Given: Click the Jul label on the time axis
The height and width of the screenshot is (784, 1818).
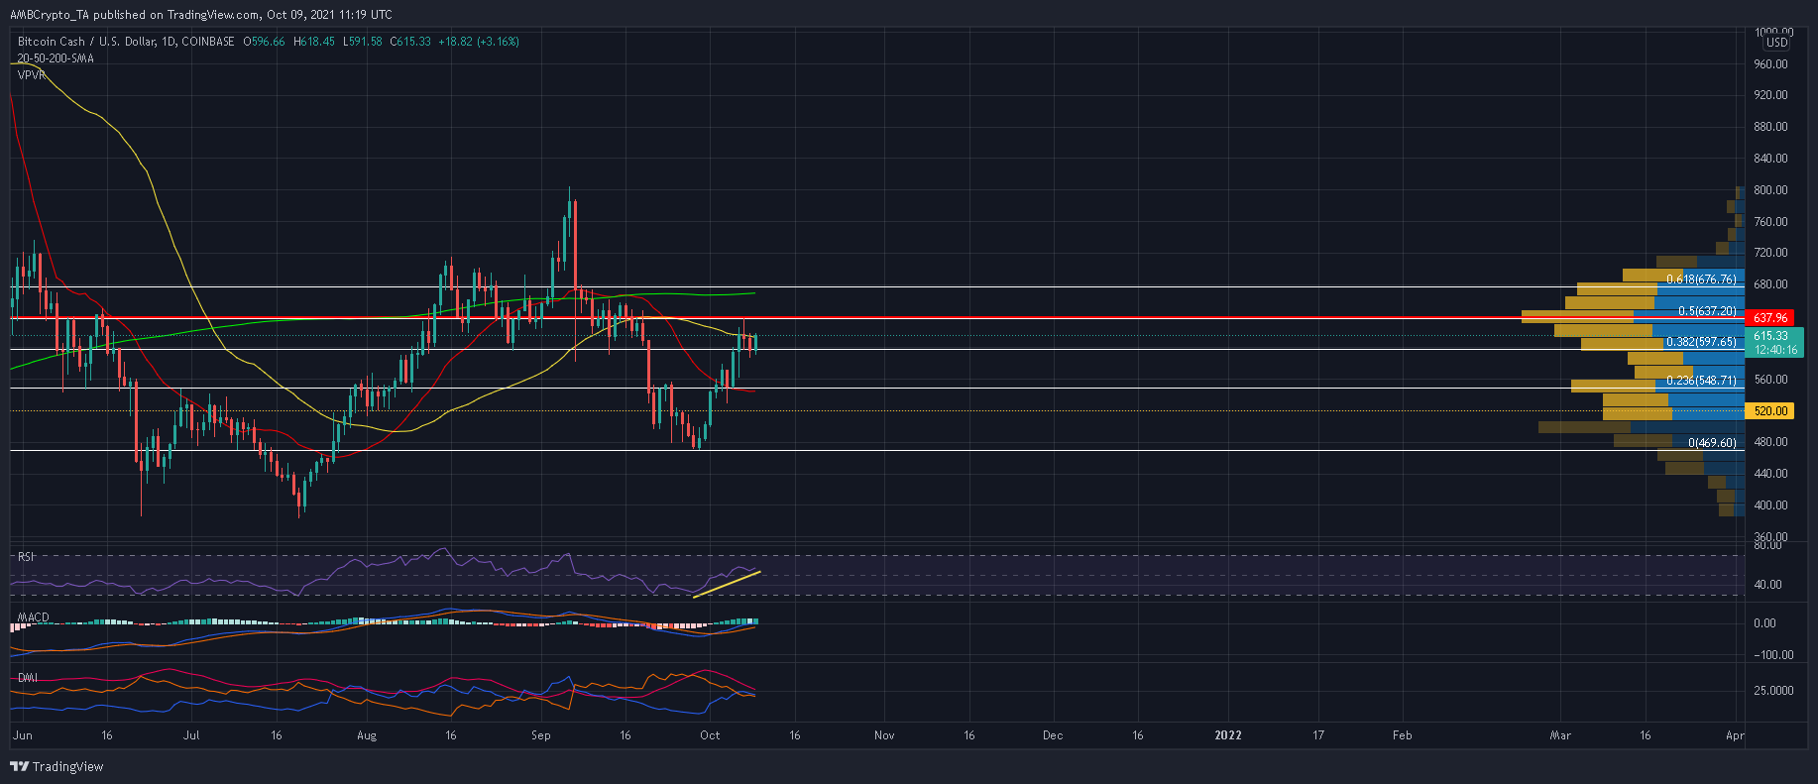Looking at the screenshot, I should pyautogui.click(x=191, y=735).
